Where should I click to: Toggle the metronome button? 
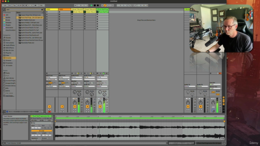click(x=35, y=5)
